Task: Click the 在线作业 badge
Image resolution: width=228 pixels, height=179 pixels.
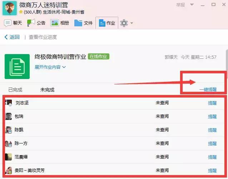Action: (x=98, y=57)
